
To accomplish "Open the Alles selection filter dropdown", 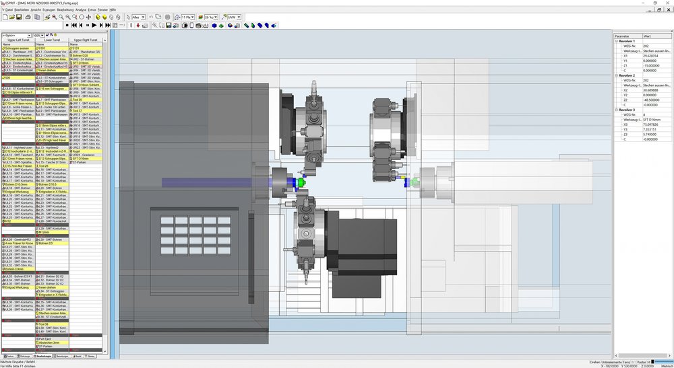I will (x=138, y=17).
